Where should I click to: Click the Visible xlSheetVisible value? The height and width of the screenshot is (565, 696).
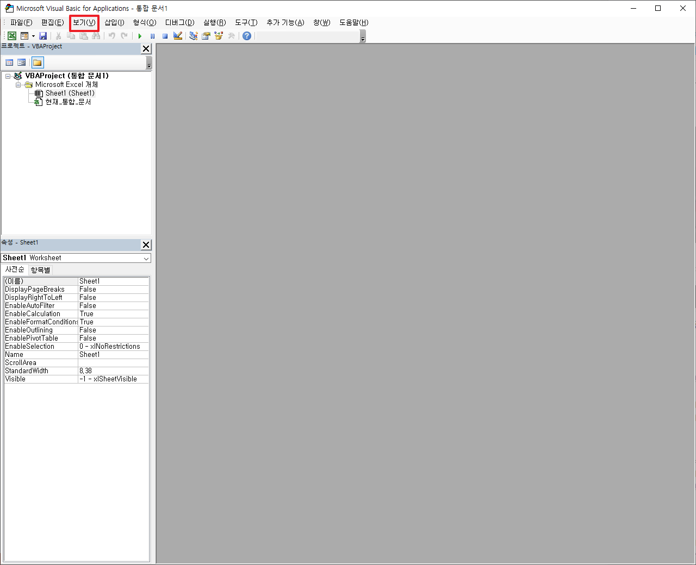tap(113, 379)
